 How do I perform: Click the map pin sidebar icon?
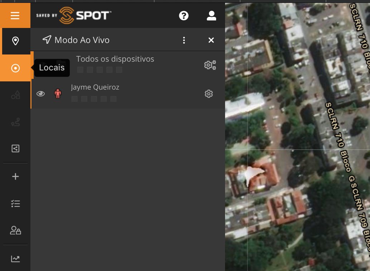[x=15, y=41]
